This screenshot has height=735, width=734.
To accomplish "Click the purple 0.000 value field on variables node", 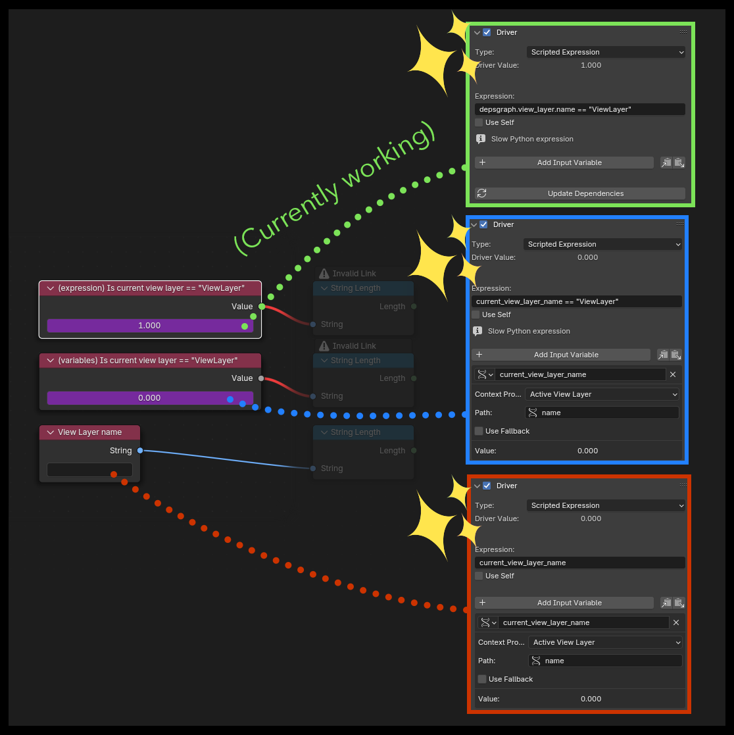I will click(150, 398).
